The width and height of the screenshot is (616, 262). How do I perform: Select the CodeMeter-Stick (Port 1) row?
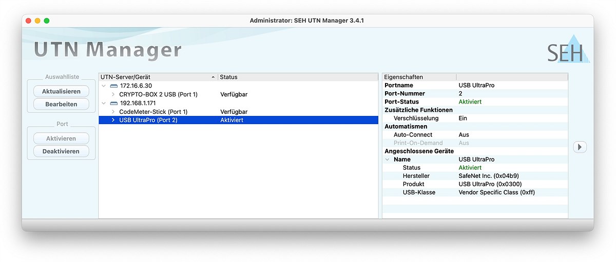click(238, 112)
